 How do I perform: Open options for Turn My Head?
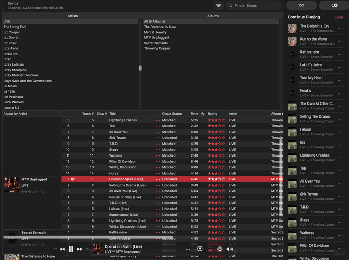[340, 80]
